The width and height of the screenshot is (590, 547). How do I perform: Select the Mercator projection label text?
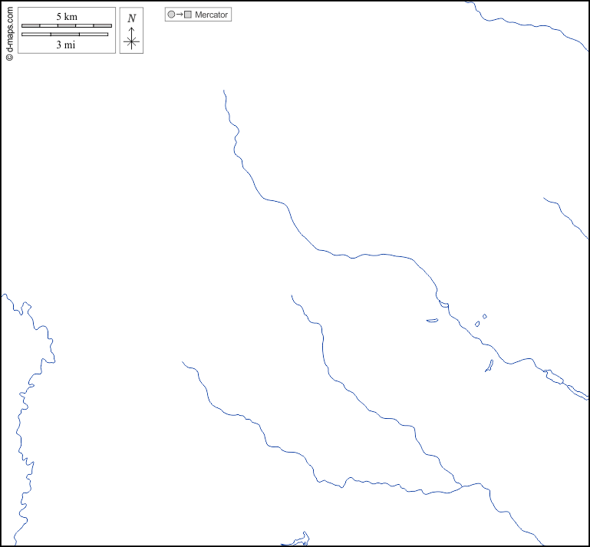[x=212, y=15]
